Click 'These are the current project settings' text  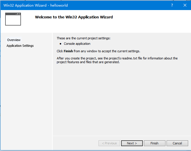(x=83, y=38)
